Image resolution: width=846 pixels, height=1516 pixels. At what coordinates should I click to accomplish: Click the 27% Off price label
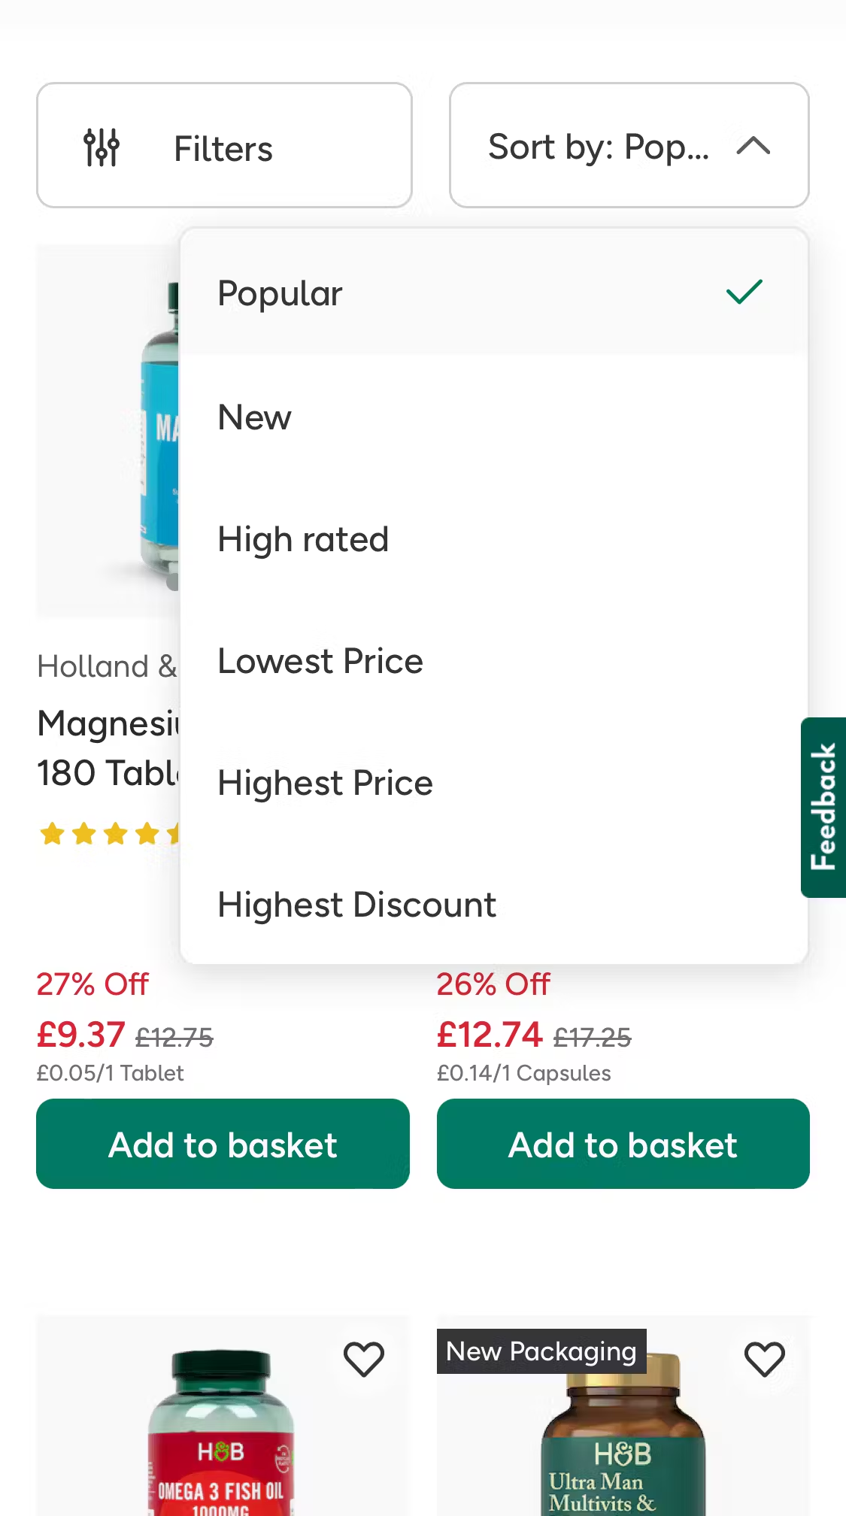(x=92, y=983)
